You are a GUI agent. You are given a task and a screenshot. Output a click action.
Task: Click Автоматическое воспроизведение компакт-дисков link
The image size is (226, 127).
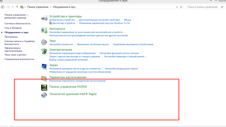(88, 36)
